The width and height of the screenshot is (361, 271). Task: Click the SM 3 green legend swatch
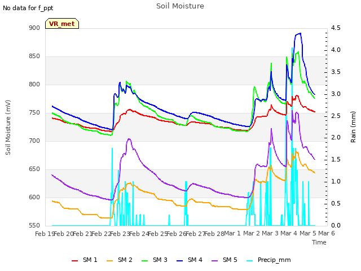(145, 261)
